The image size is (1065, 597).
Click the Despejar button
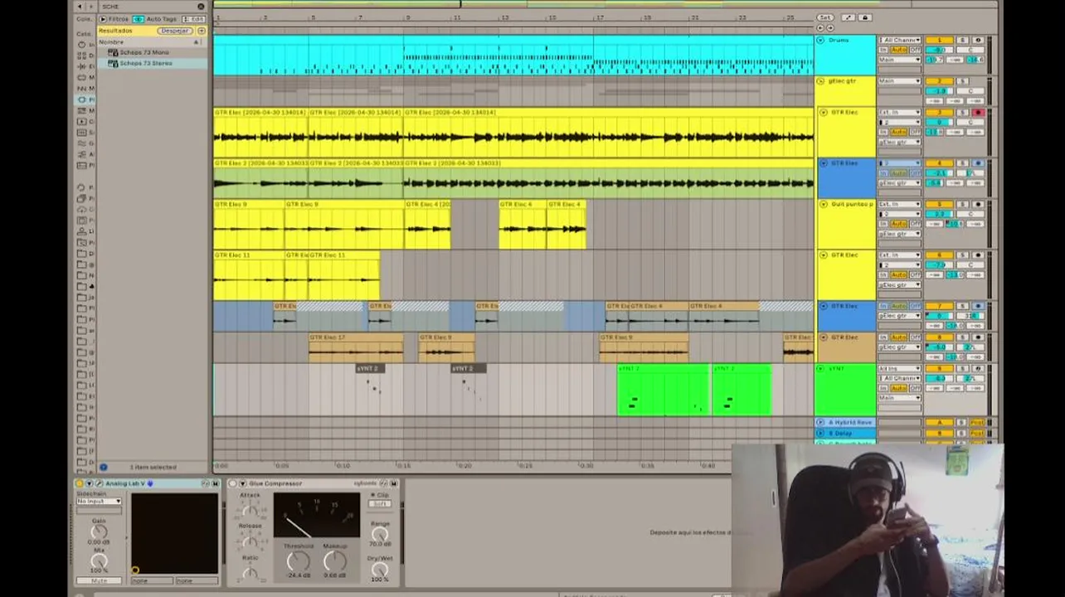point(175,31)
